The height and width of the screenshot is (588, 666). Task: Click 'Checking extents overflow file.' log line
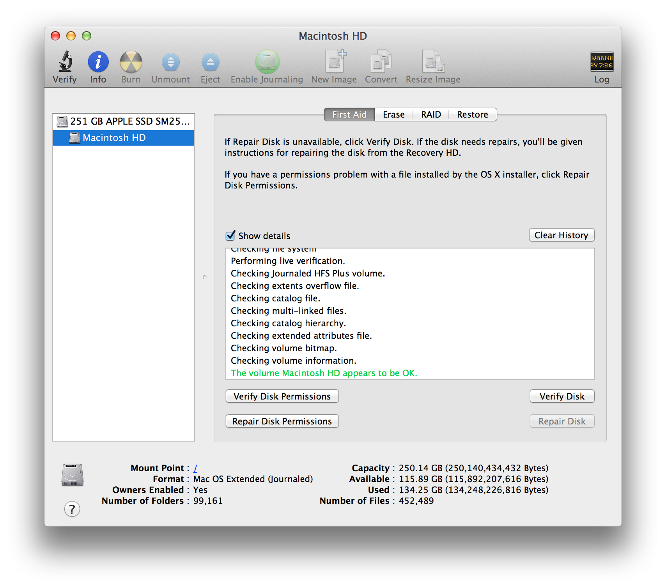[x=295, y=286]
